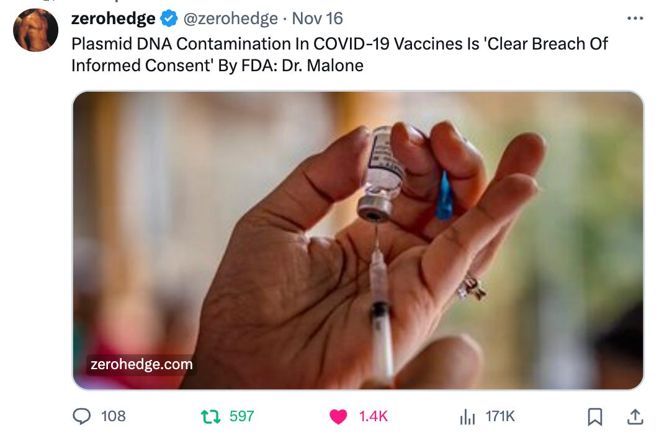Click the blue verified badge
The width and height of the screenshot is (659, 441).
click(x=169, y=19)
